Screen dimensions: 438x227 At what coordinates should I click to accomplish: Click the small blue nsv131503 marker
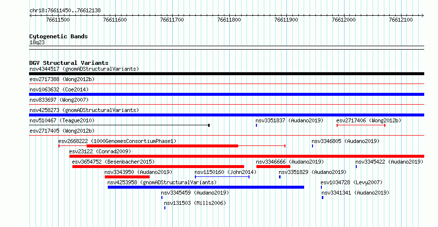[165, 208]
